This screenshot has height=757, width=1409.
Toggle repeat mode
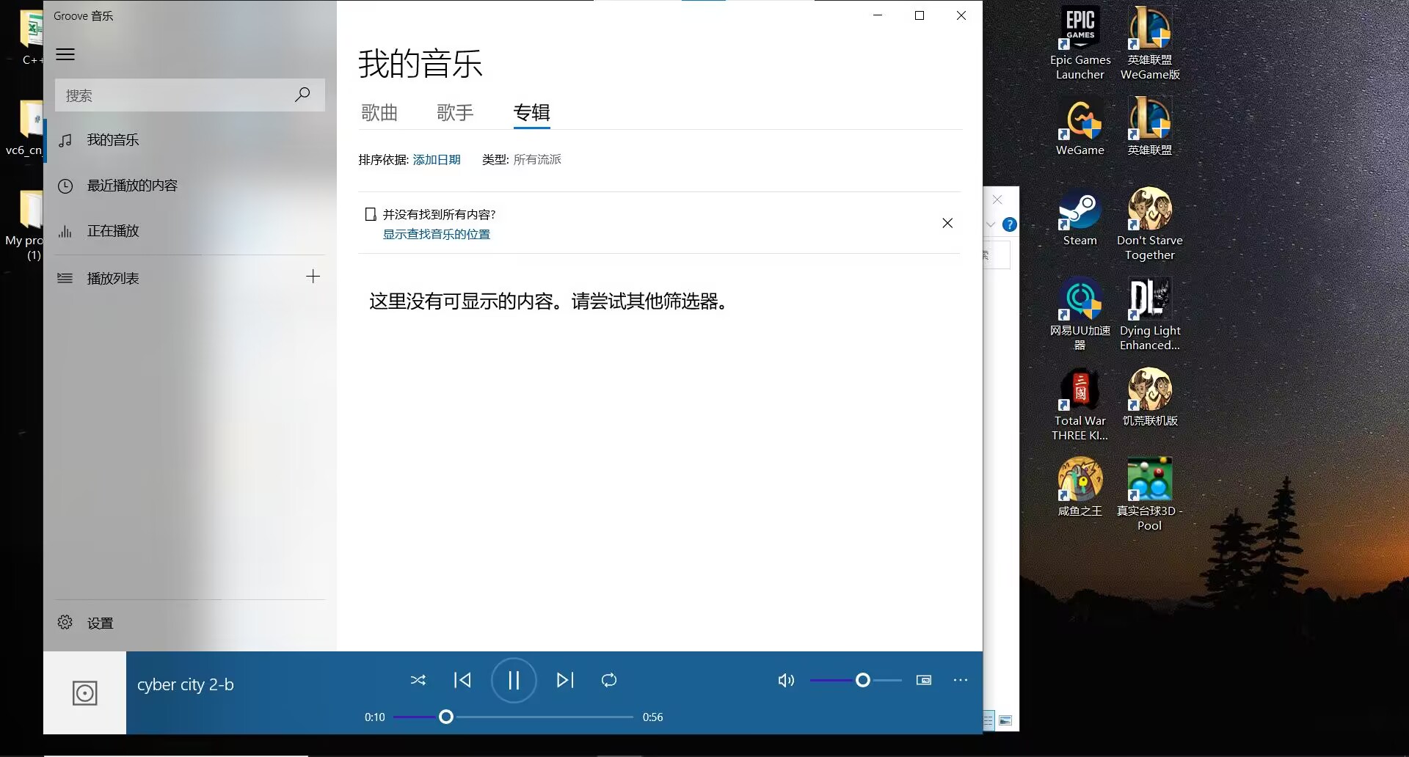608,680
